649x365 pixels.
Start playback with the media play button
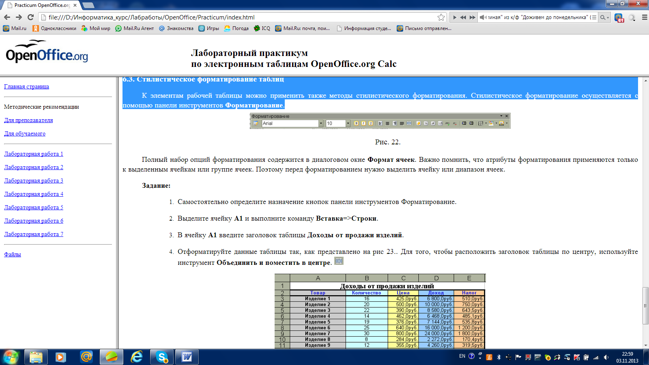click(455, 17)
